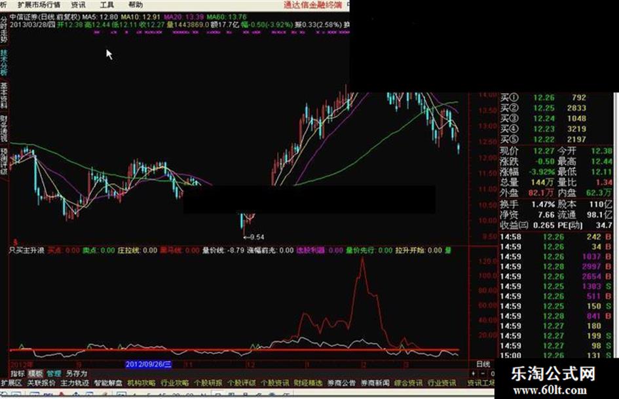Viewport: 619px width, 399px height.
Task: Click the 买② bid row at 12.25
Action: tap(544, 108)
